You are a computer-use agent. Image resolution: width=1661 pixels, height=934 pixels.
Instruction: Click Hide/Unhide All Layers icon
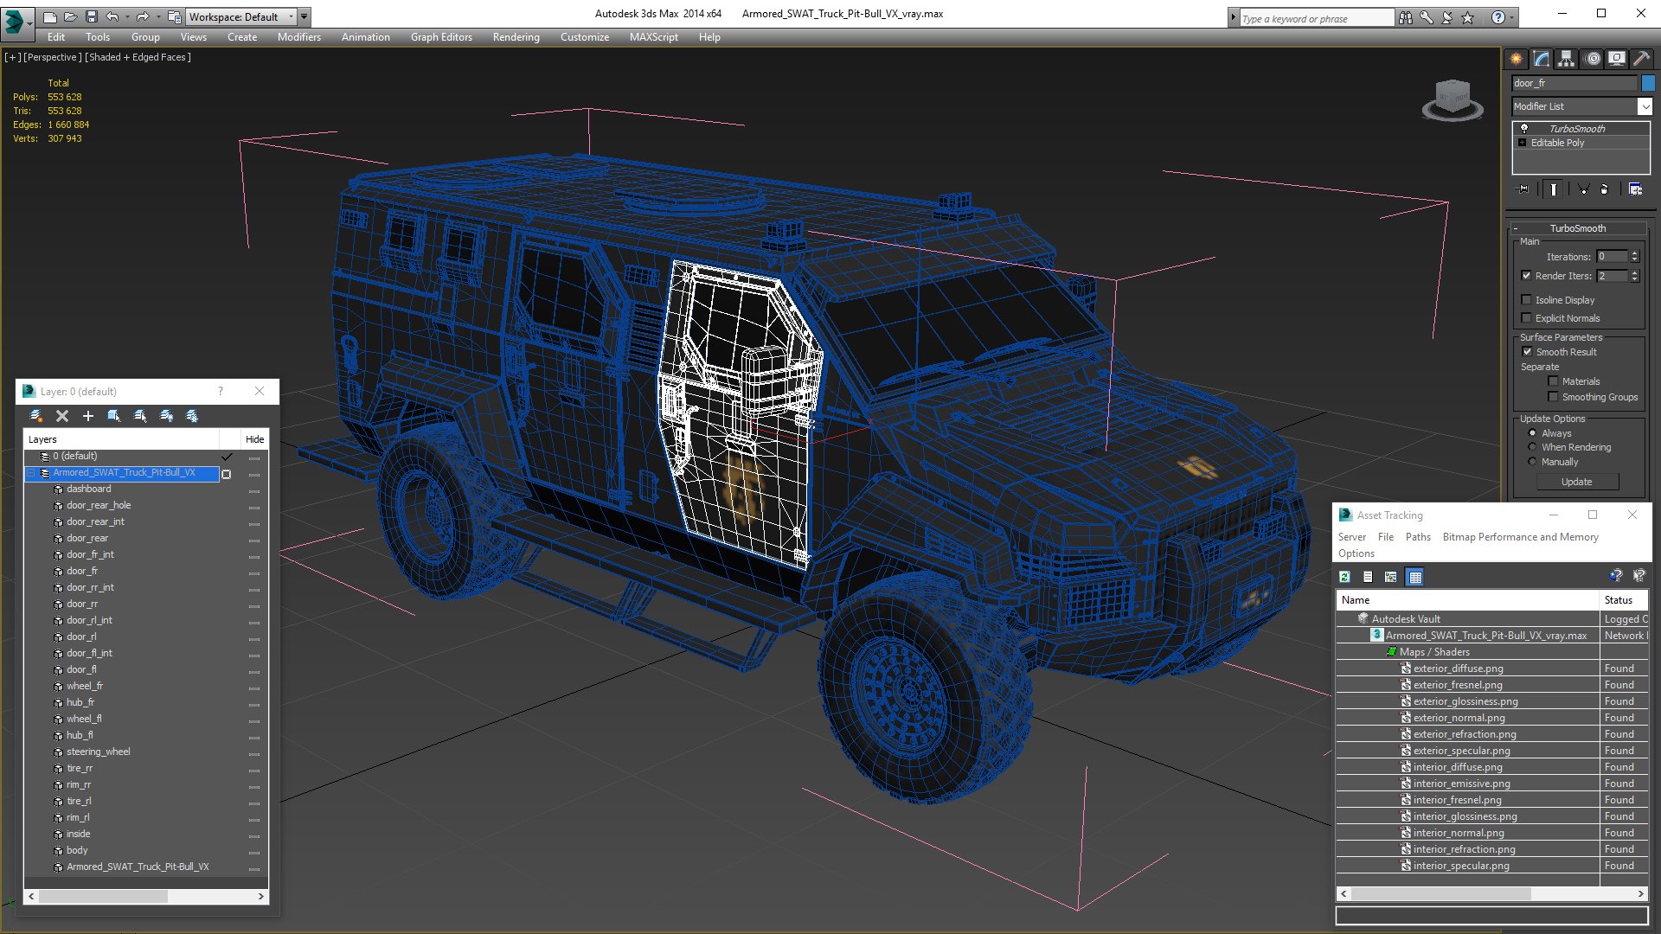166,416
